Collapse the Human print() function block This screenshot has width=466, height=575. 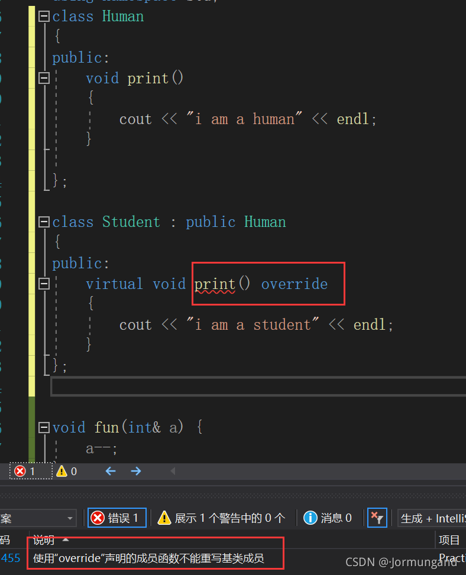pyautogui.click(x=44, y=78)
